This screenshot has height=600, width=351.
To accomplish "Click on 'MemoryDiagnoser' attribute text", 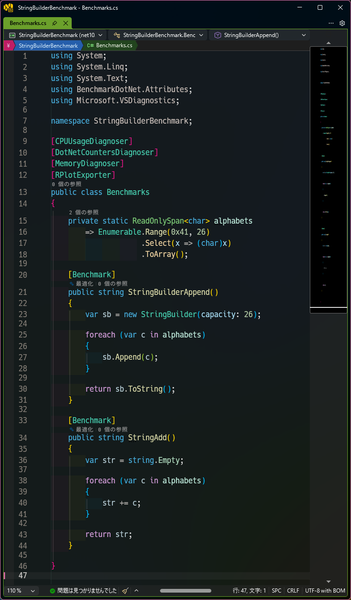I will pos(88,163).
